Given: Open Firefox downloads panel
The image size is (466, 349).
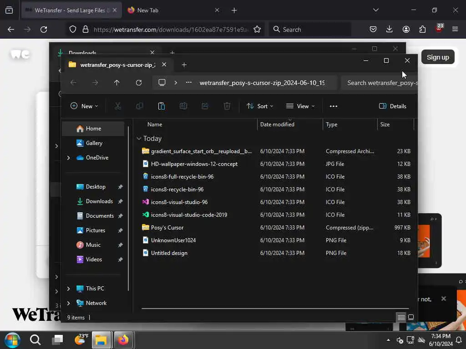Looking at the screenshot, I should coord(390,29).
